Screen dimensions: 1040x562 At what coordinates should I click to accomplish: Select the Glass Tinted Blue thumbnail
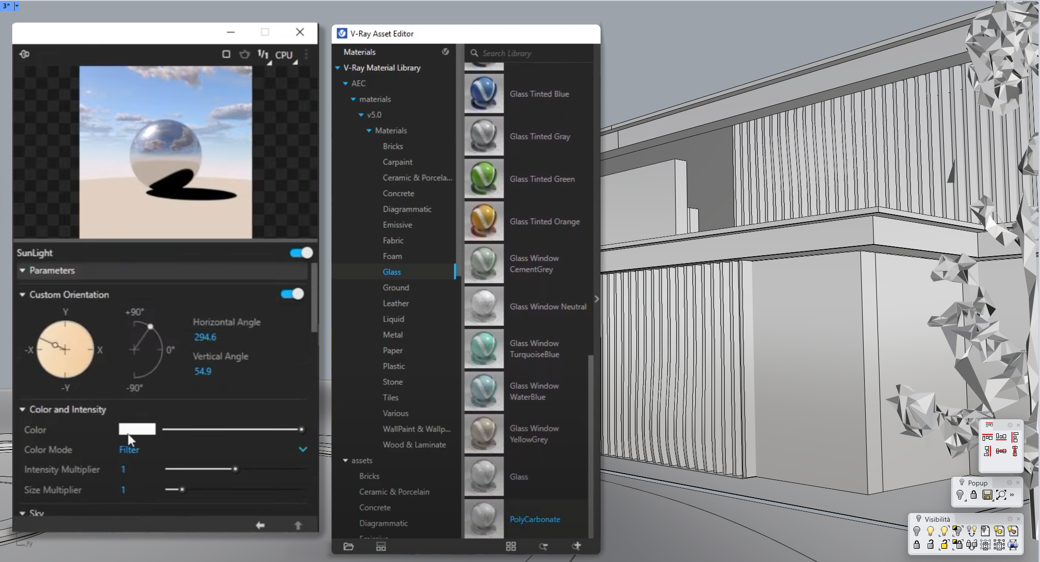coord(484,94)
